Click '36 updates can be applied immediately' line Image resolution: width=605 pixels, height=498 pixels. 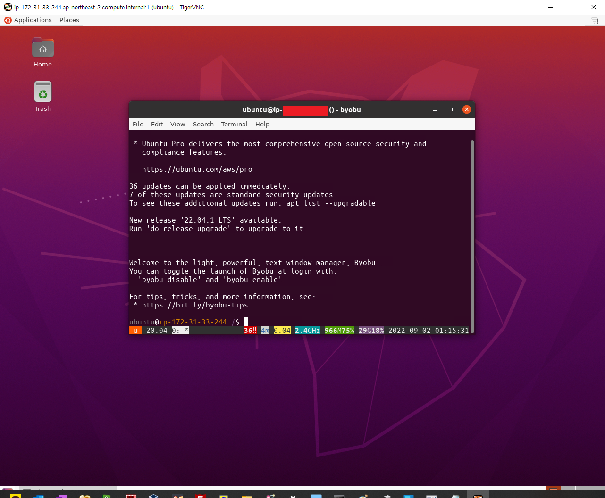point(210,186)
